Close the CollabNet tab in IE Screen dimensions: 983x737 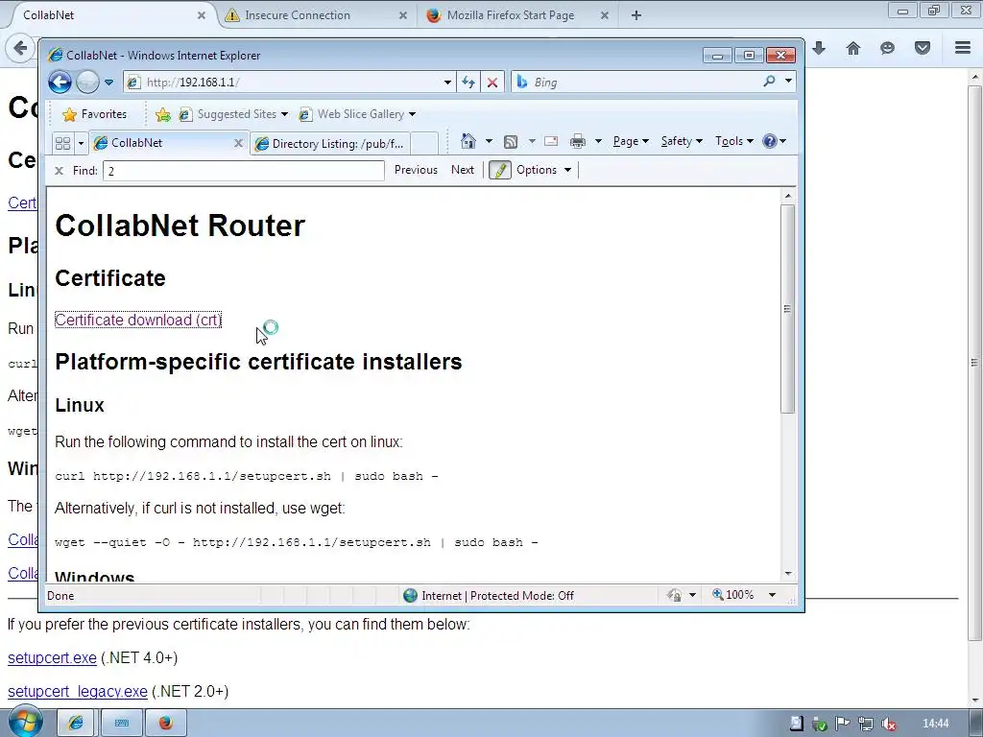[238, 143]
